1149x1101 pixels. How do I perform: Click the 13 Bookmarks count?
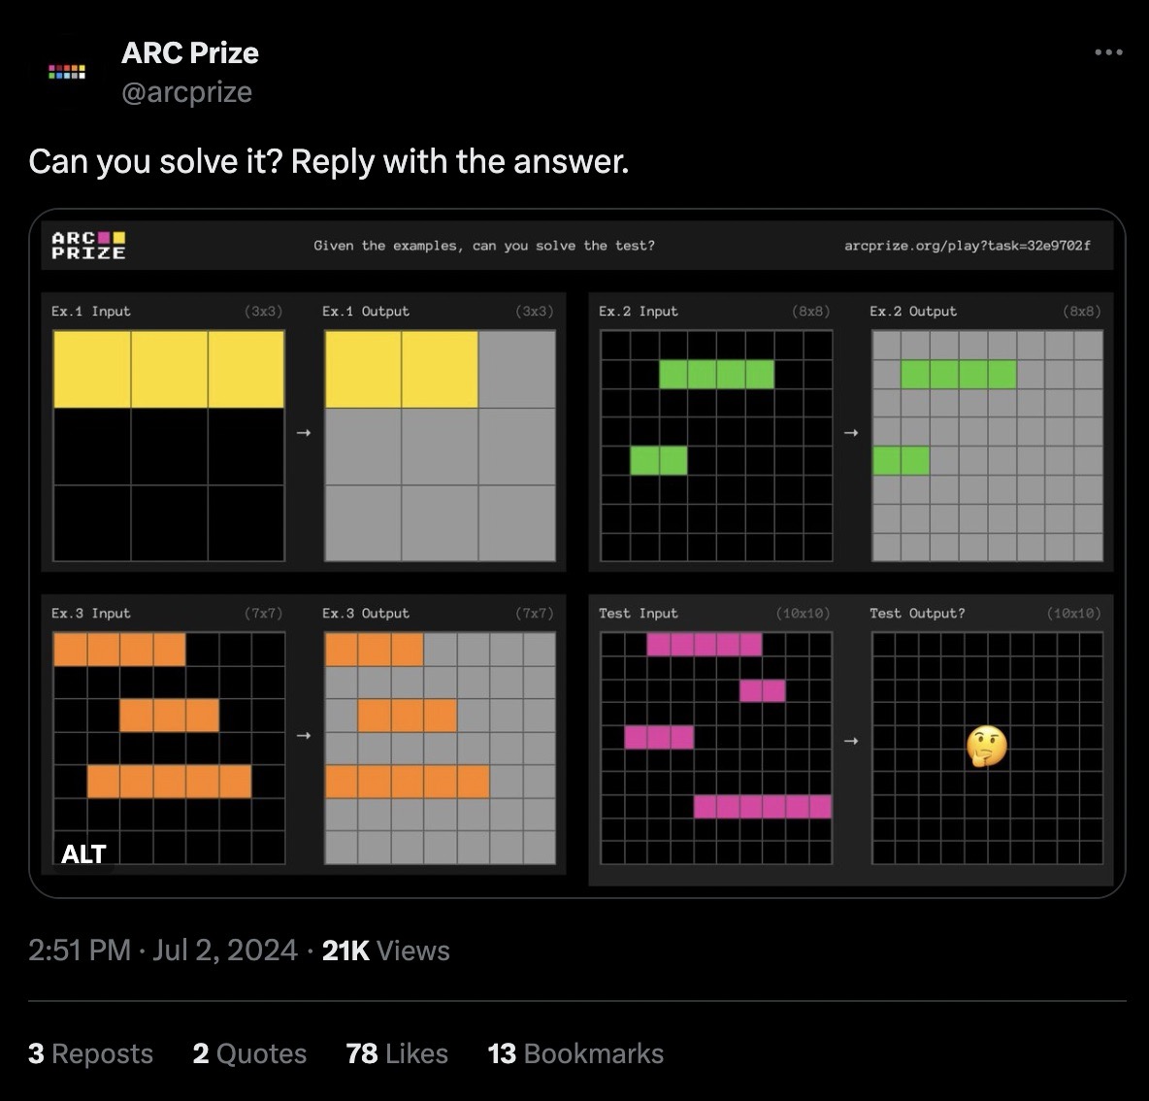(575, 1053)
